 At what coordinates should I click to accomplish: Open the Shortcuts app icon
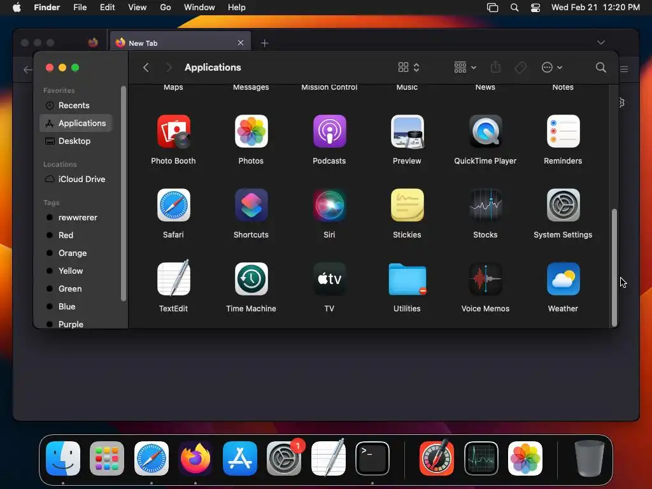pyautogui.click(x=251, y=206)
